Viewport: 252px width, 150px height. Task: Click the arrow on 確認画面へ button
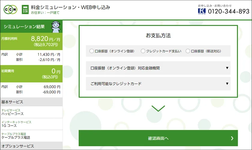tap(232, 138)
